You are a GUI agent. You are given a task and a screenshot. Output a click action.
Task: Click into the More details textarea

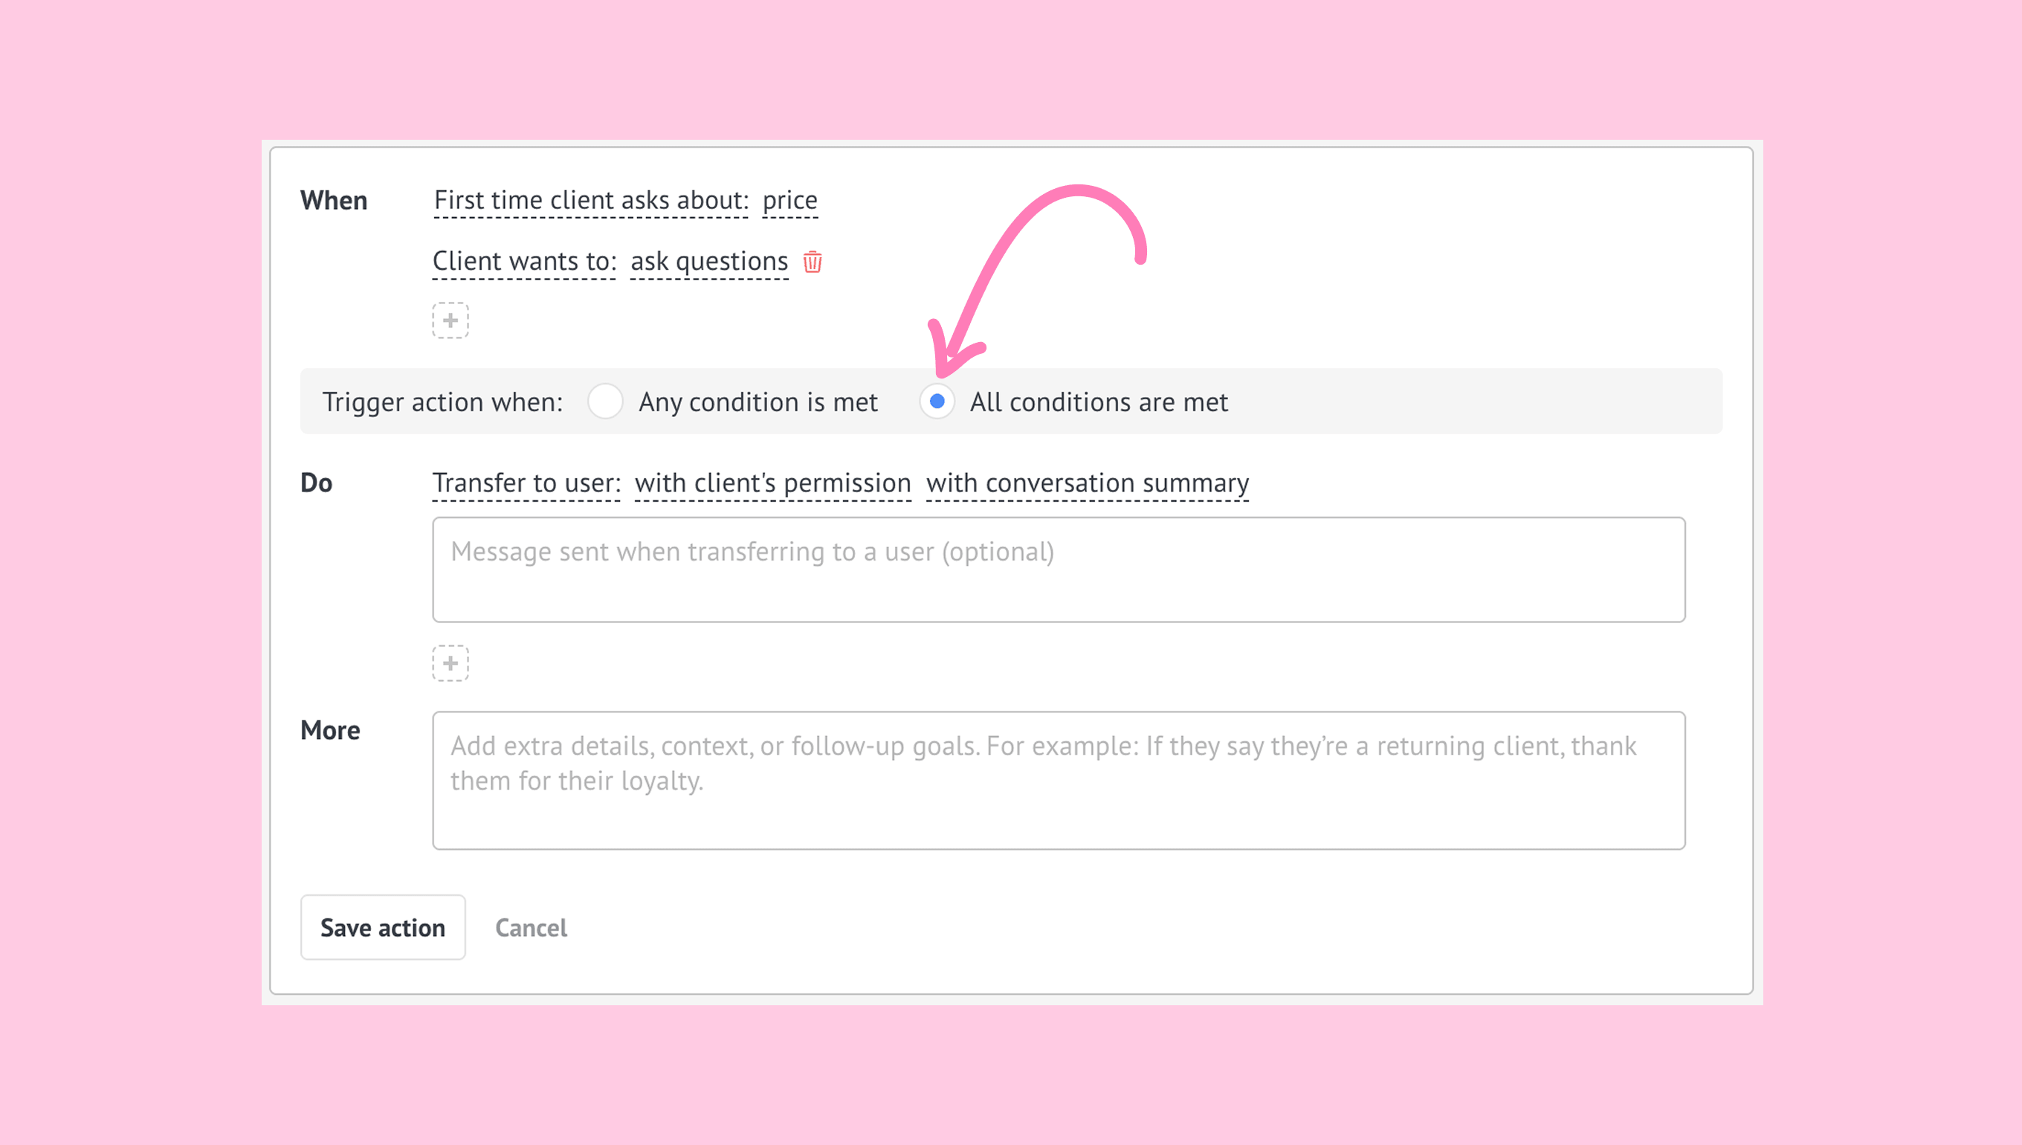[x=1058, y=781]
